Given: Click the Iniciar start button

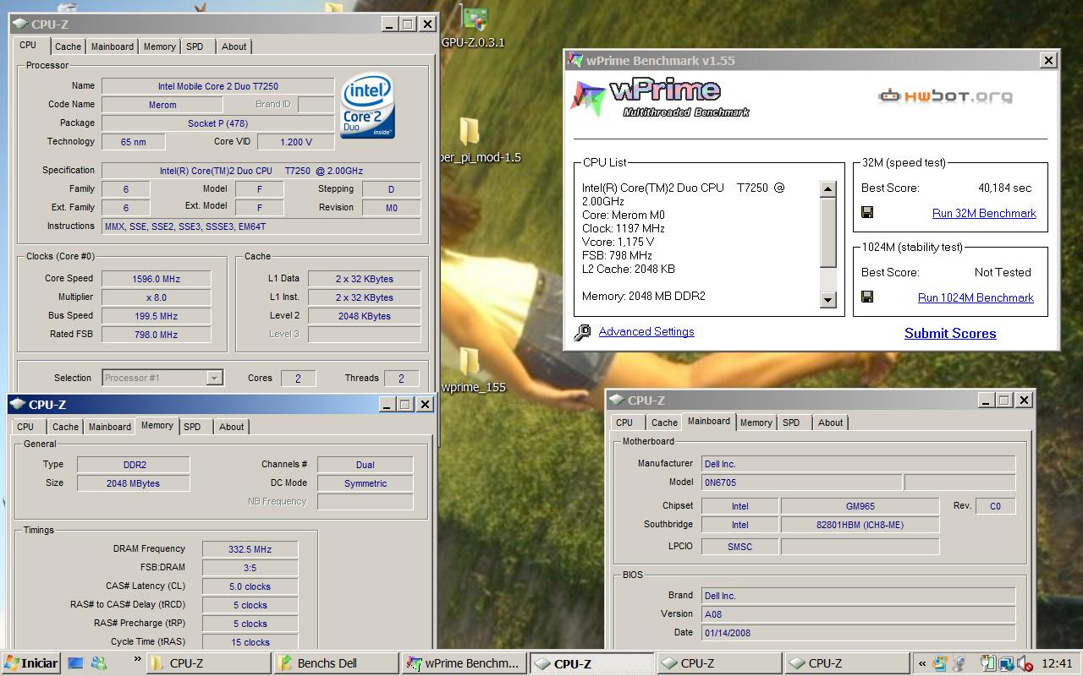Looking at the screenshot, I should pos(30,663).
